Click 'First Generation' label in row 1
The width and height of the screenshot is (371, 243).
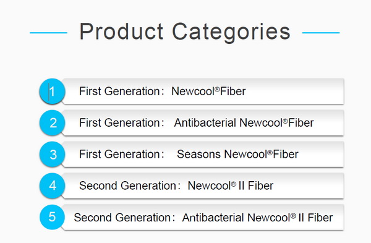(120, 92)
